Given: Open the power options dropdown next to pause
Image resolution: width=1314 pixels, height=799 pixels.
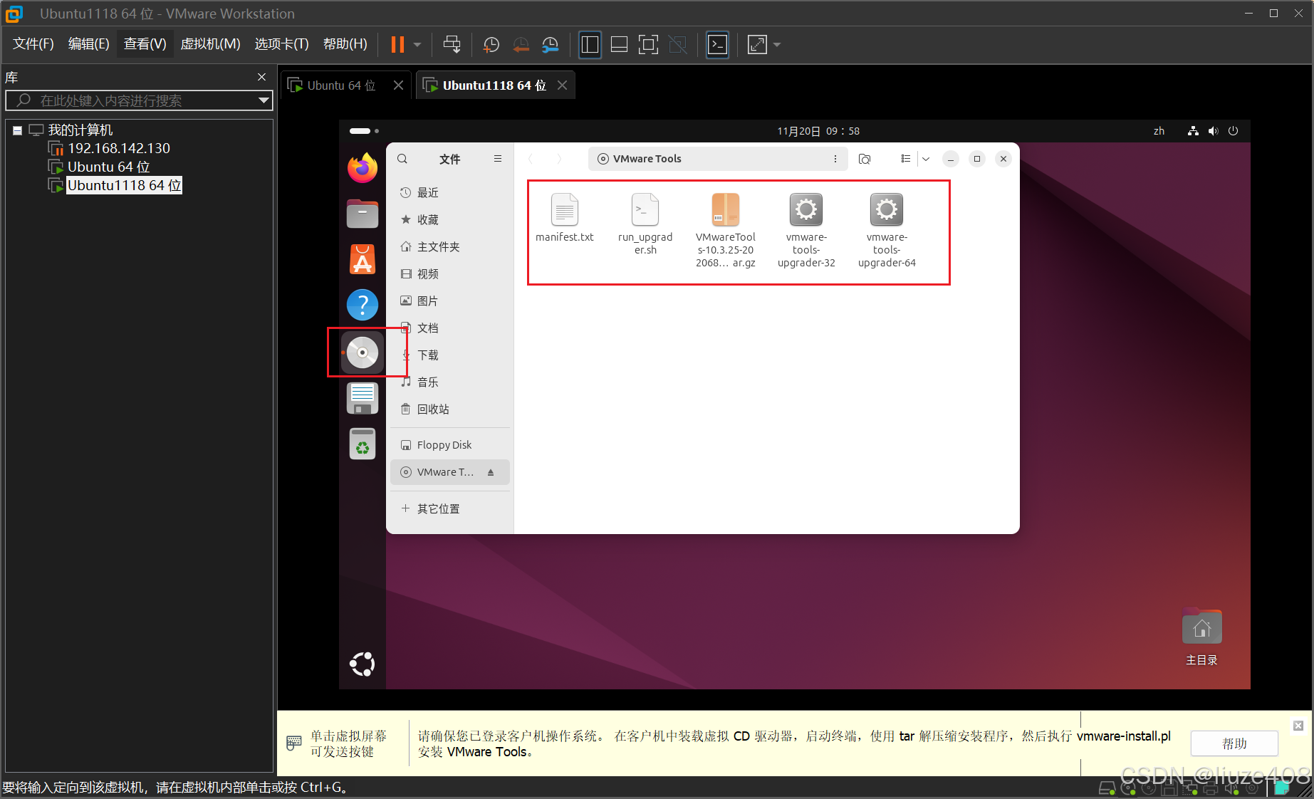Looking at the screenshot, I should 417,44.
